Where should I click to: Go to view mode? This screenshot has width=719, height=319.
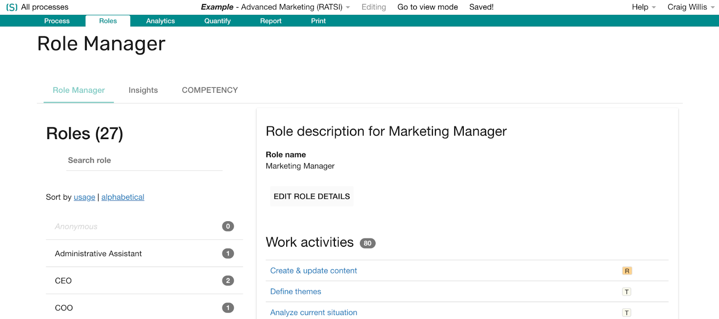[427, 7]
